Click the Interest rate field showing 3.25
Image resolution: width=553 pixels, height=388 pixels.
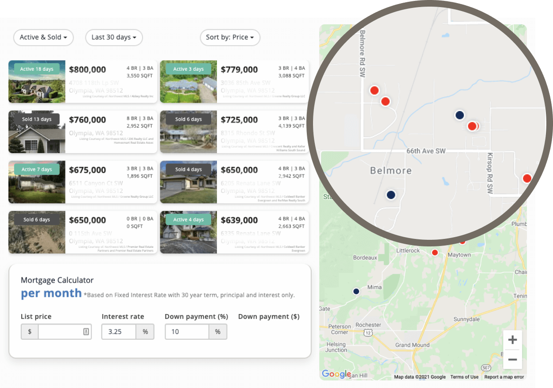click(119, 331)
